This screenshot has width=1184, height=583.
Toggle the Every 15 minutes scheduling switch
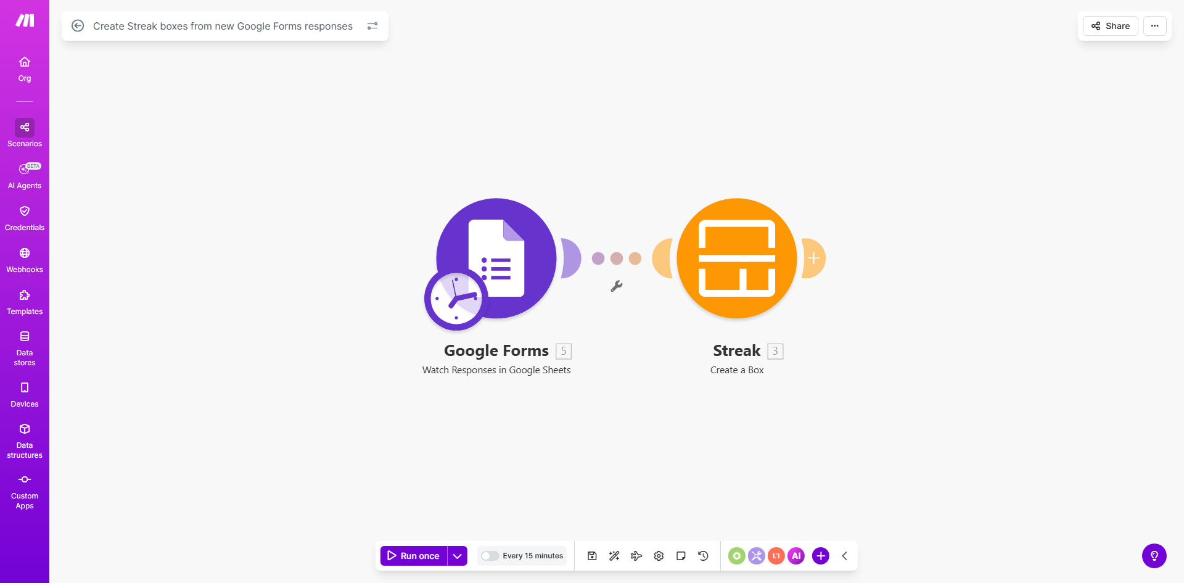click(x=490, y=556)
